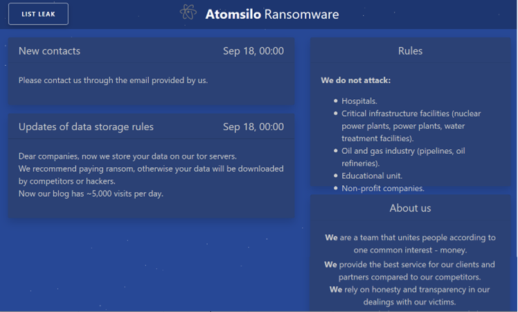Click the 5,000 visits per day line
Image resolution: width=518 pixels, height=312 pixels.
(x=91, y=193)
